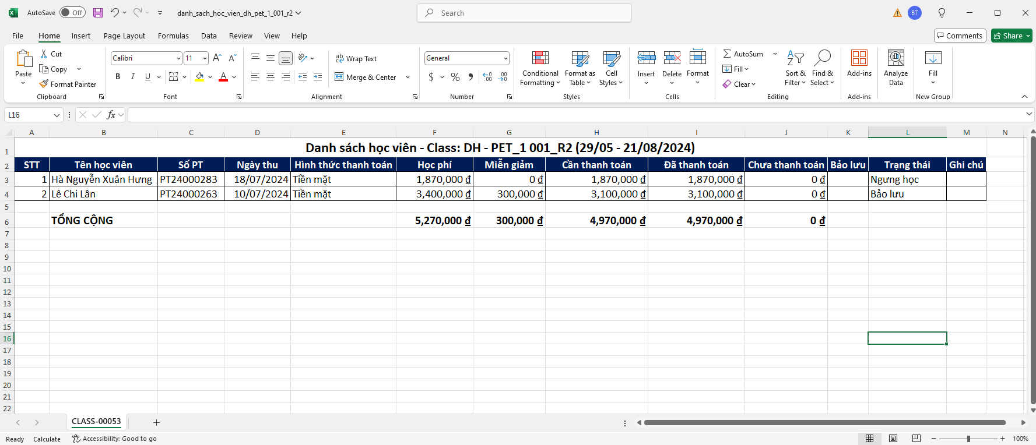Expand the Name Box dropdown arrow
The width and height of the screenshot is (1036, 445).
point(57,115)
